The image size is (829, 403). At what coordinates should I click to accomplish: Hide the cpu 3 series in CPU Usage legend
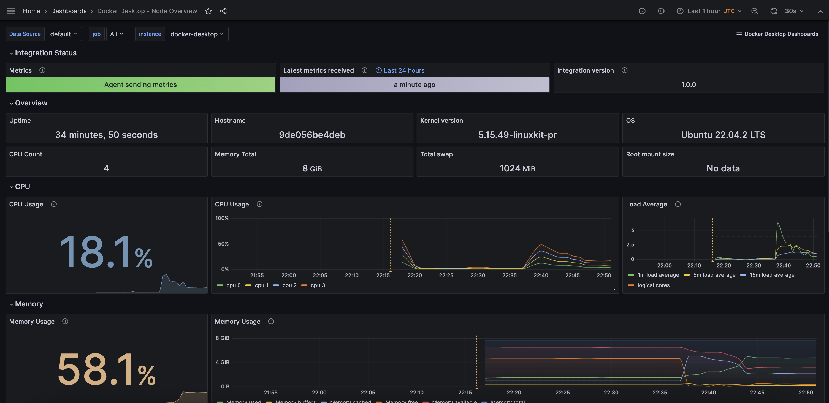point(317,285)
